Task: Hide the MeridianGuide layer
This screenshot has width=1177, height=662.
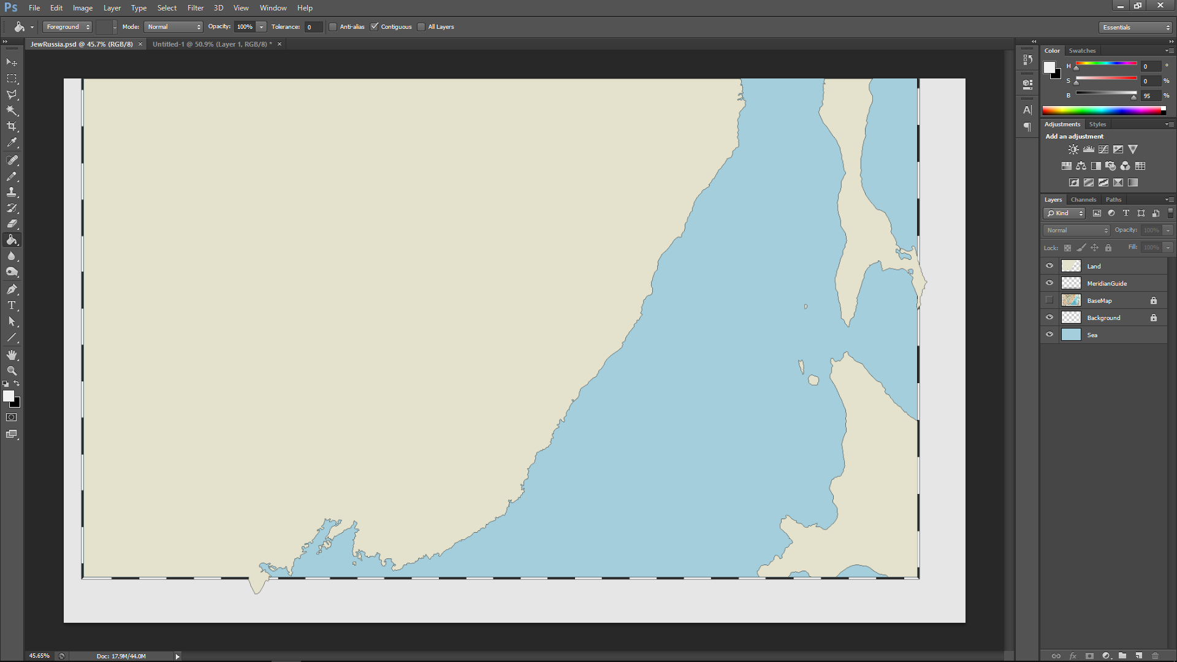Action: point(1049,283)
